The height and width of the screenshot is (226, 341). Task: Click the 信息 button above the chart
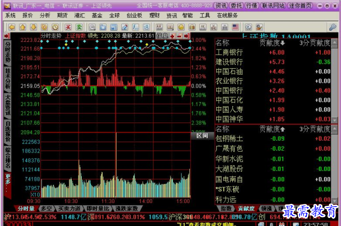point(162,36)
